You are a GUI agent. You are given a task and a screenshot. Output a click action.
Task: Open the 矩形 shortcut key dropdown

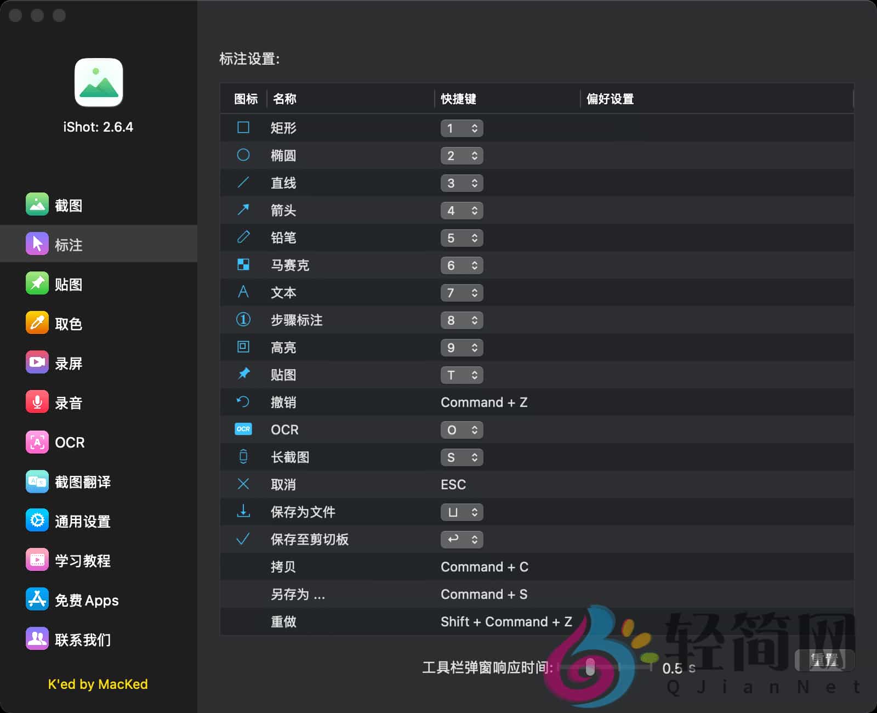pyautogui.click(x=462, y=128)
